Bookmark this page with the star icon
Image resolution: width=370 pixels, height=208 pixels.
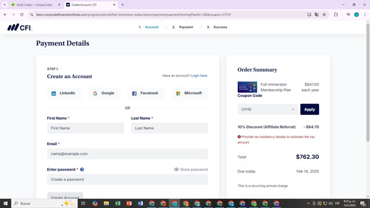coord(324,14)
